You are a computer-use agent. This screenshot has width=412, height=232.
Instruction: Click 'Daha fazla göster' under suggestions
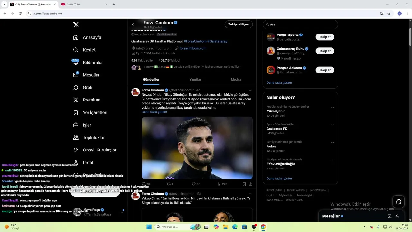(279, 82)
